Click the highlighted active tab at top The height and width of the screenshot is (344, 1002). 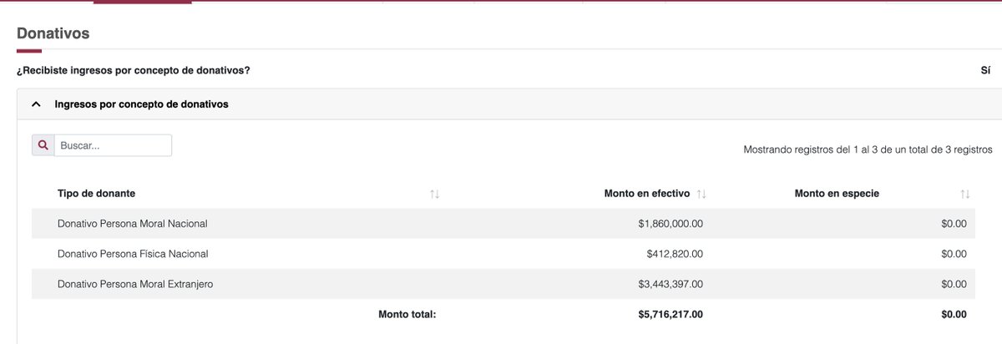[143, 2]
